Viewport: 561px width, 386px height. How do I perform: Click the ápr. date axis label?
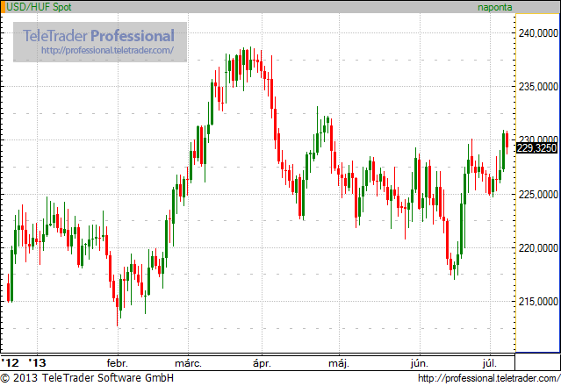262,363
